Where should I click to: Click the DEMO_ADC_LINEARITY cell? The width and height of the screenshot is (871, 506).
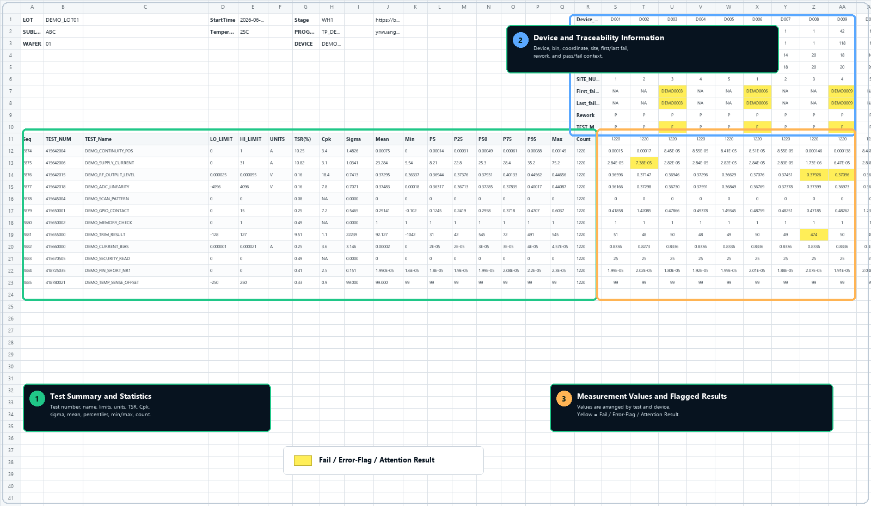(146, 187)
